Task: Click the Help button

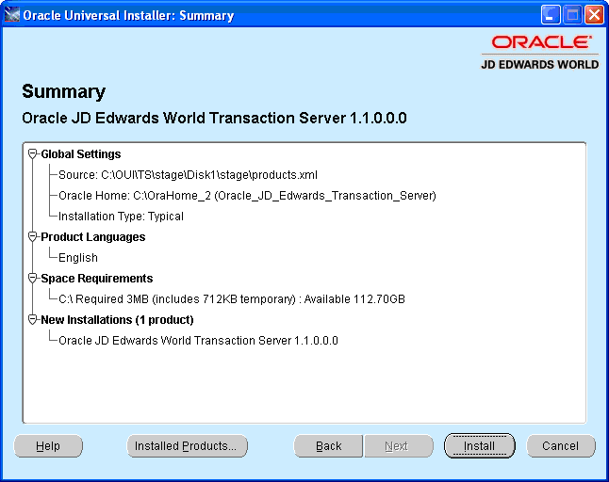Action: pyautogui.click(x=48, y=446)
